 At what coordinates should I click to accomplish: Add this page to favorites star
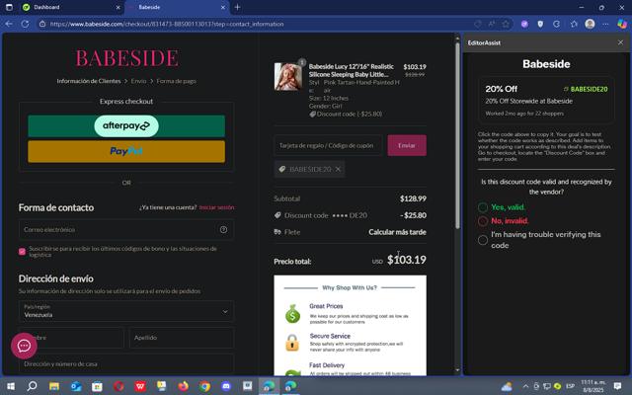pos(506,24)
